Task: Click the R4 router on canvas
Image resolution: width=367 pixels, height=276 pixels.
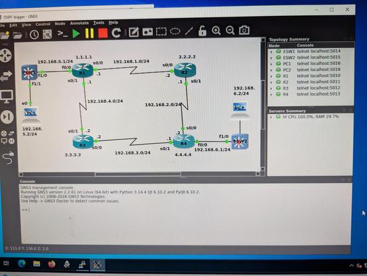Action: pyautogui.click(x=184, y=141)
